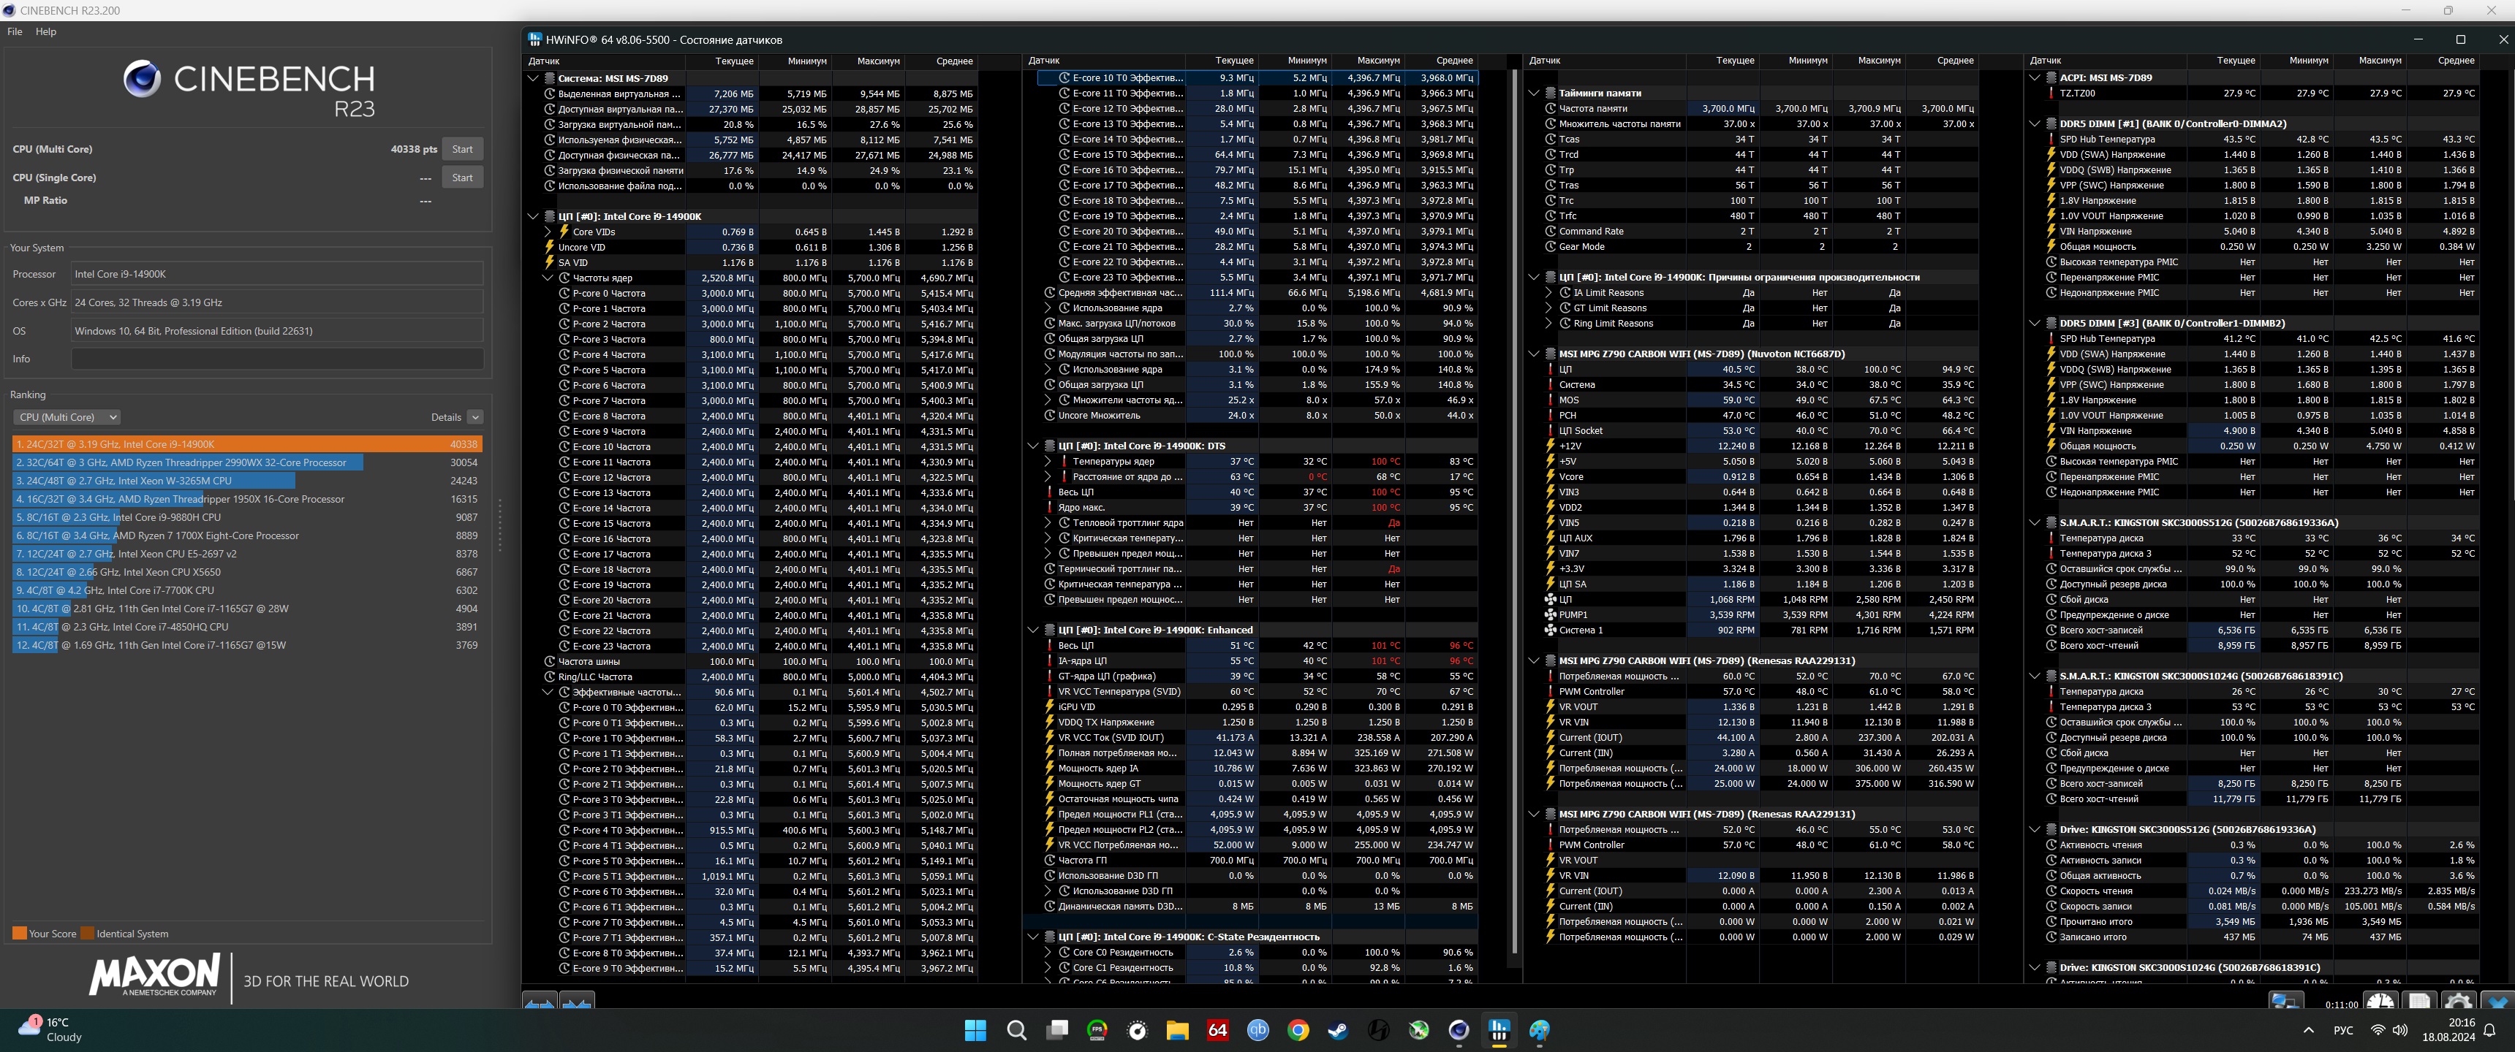2515x1052 pixels.
Task: Click the HWiNFO clock reset timer icon
Action: pyautogui.click(x=2380, y=1002)
